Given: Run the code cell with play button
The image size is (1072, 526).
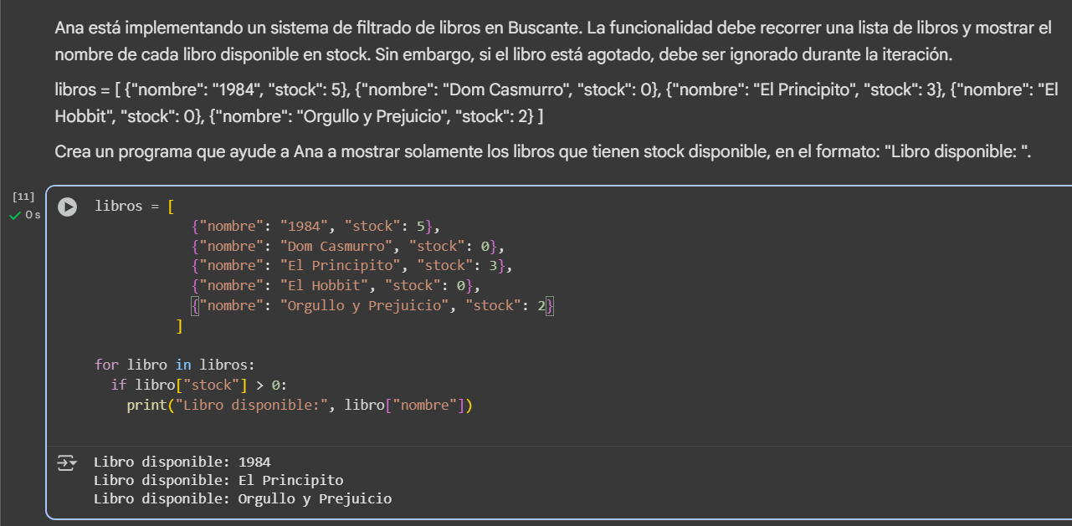Looking at the screenshot, I should pyautogui.click(x=67, y=207).
